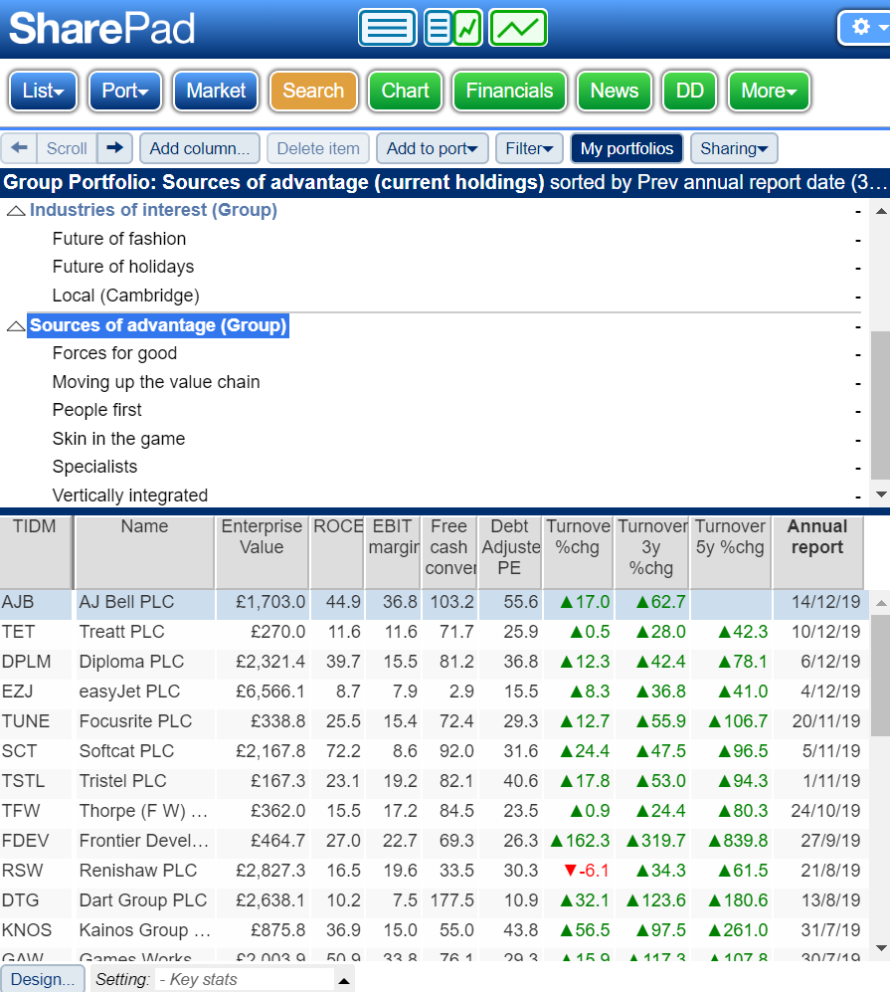Image resolution: width=890 pixels, height=992 pixels.
Task: Select the Diploma PLC row
Action: tap(434, 662)
